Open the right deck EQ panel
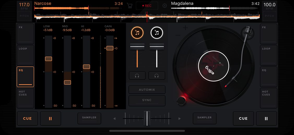 [x=269, y=77]
